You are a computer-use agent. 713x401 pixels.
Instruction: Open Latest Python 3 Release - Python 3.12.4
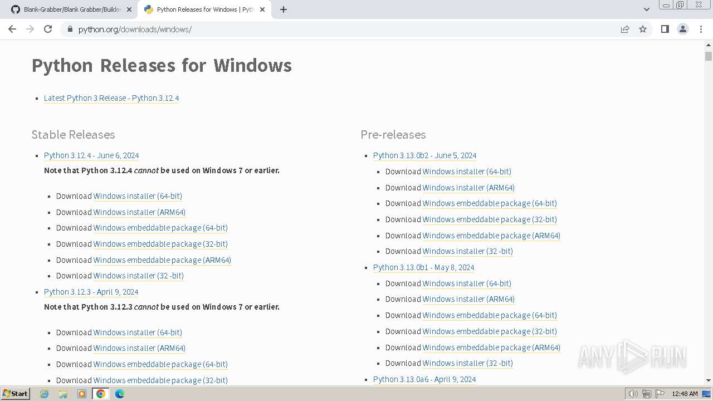point(111,98)
